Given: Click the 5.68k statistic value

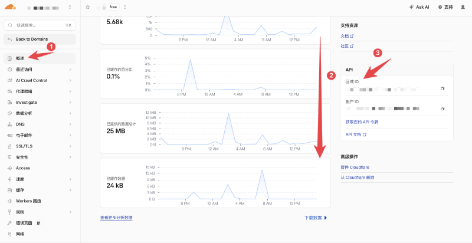Looking at the screenshot, I should coord(114,22).
